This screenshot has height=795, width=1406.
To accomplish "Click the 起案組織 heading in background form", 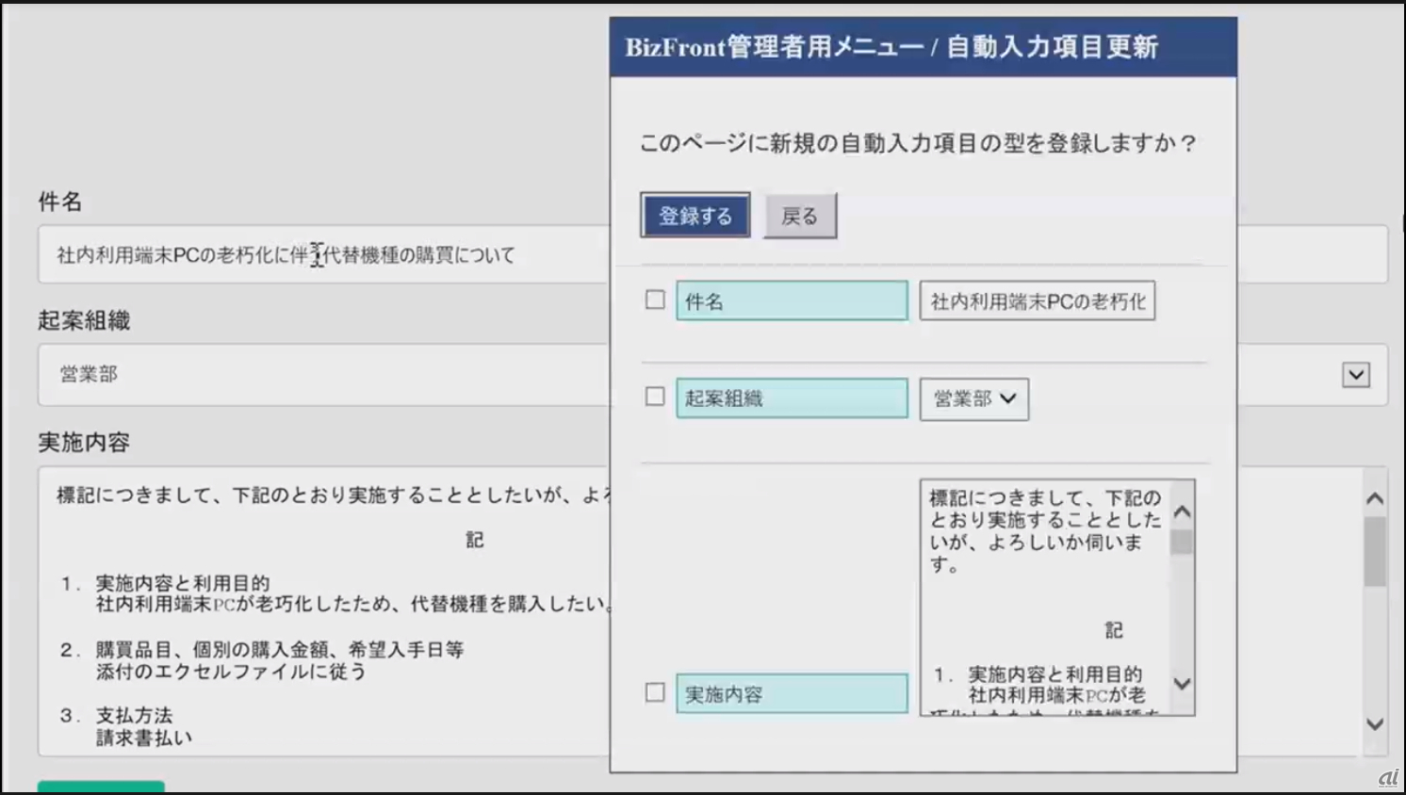I will pyautogui.click(x=84, y=320).
